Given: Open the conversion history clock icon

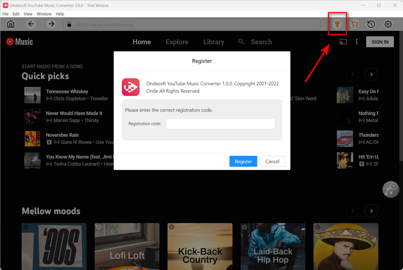Looking at the screenshot, I should point(371,24).
